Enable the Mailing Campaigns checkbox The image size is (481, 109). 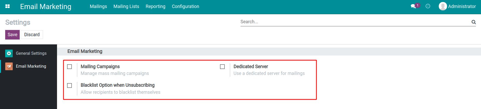pos(69,67)
